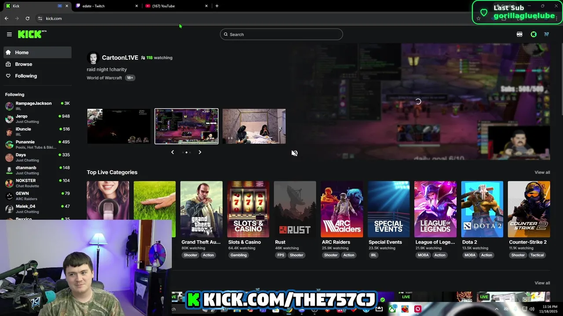Image resolution: width=563 pixels, height=316 pixels.
Task: Reload the kick.com page
Action: coord(27,18)
